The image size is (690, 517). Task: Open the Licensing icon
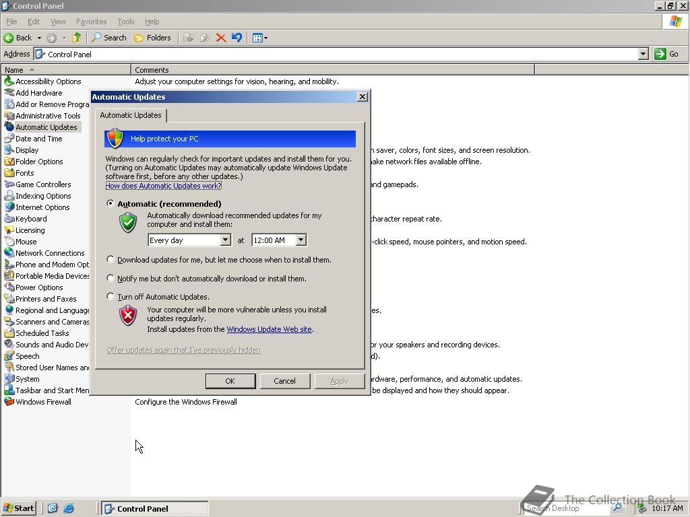[9, 230]
